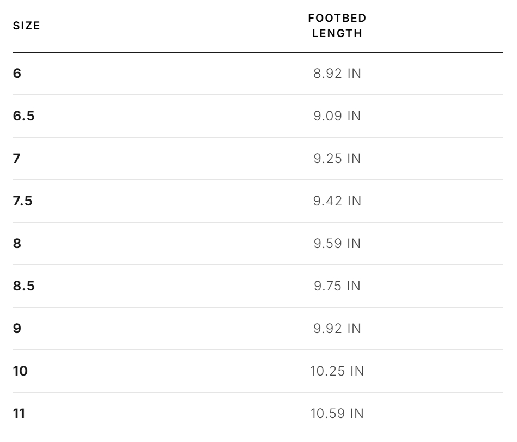This screenshot has height=442, width=517.
Task: Click the FOOTBED LENGTH column header
Action: pos(337,26)
